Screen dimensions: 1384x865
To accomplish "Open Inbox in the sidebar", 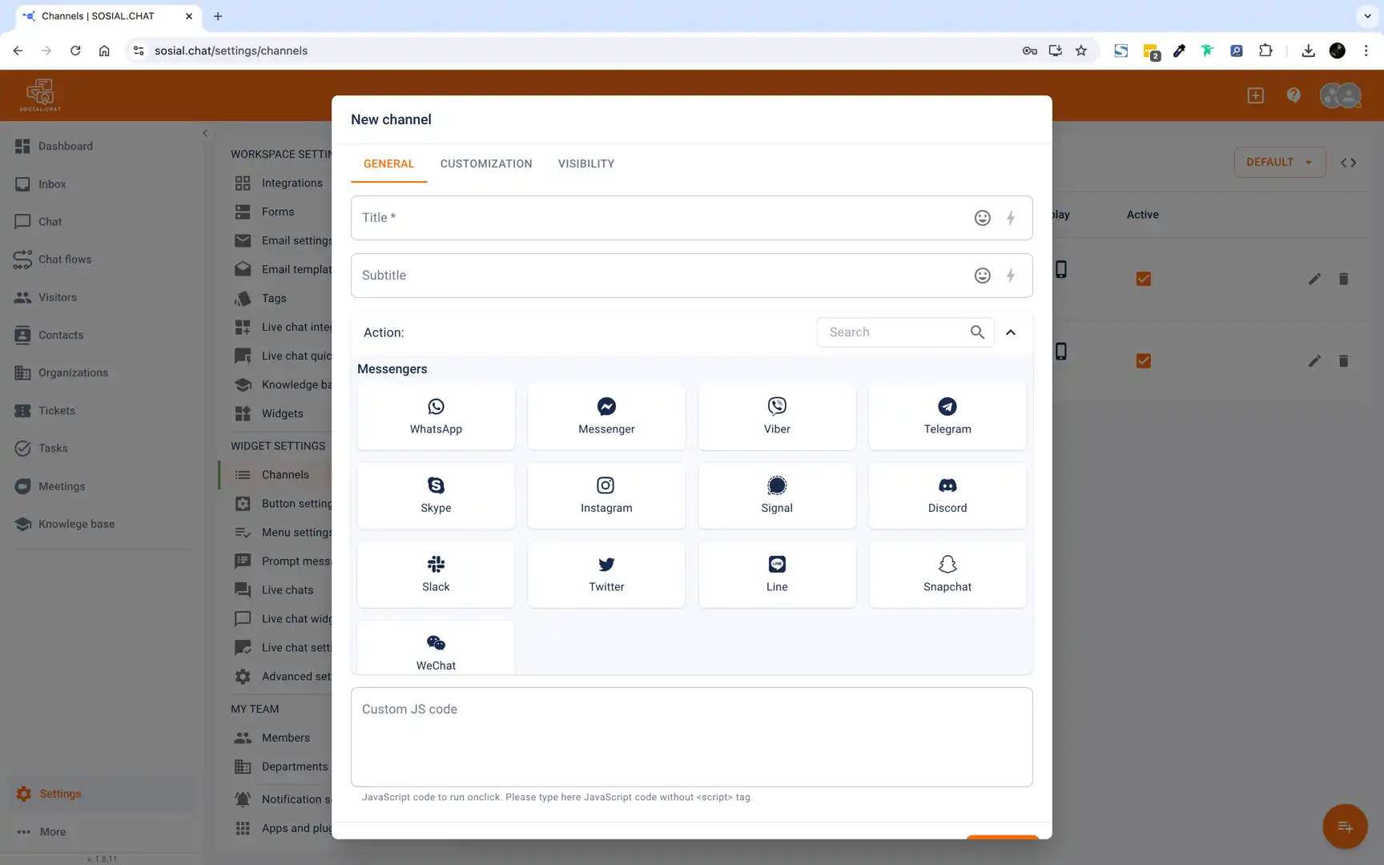I will point(52,184).
